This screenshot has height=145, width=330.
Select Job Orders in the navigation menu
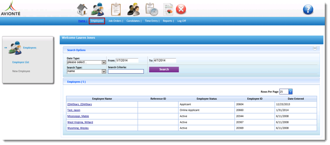(115, 21)
